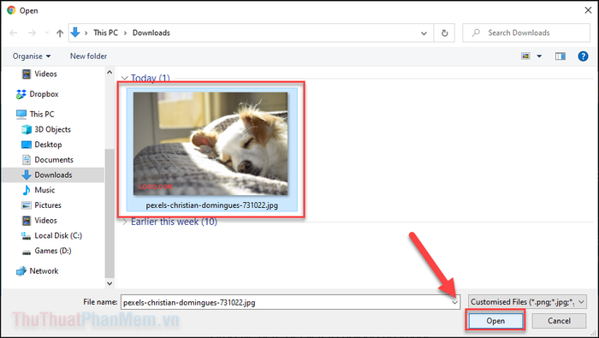This screenshot has height=338, width=599.
Task: Click the navigation pane vertical scrollbar
Action: click(x=110, y=213)
